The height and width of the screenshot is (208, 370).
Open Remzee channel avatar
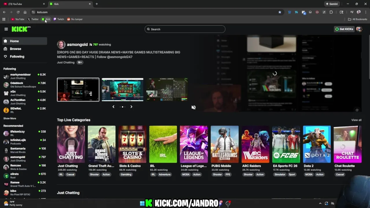click(x=6, y=167)
